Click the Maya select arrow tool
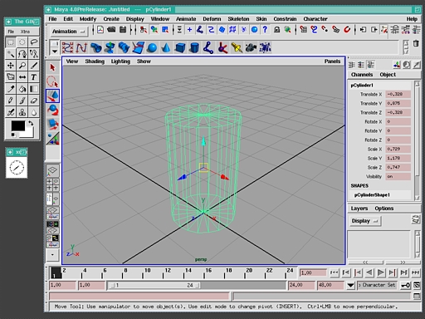This screenshot has width=425, height=319. (52, 67)
